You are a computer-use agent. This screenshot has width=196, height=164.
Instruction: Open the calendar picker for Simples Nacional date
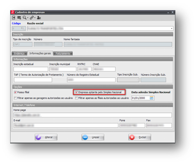coord(152,98)
